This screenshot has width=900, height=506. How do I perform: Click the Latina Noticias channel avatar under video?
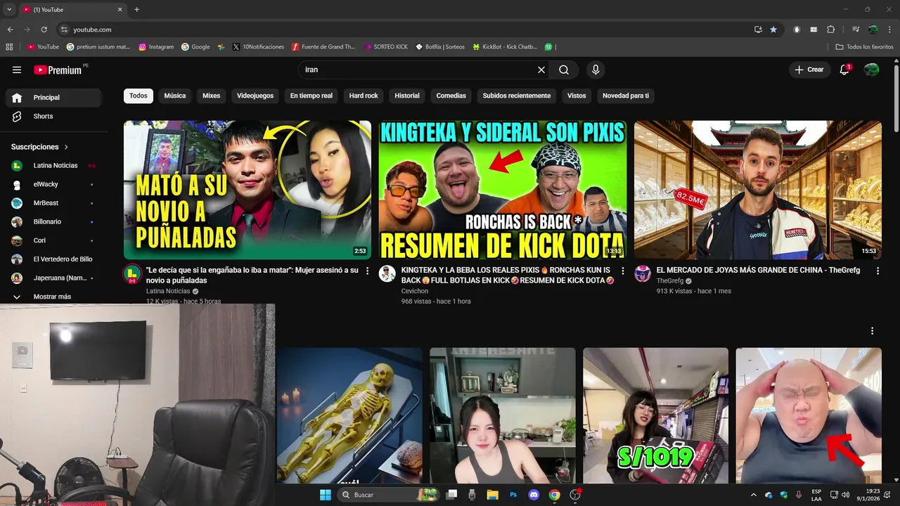(x=132, y=274)
